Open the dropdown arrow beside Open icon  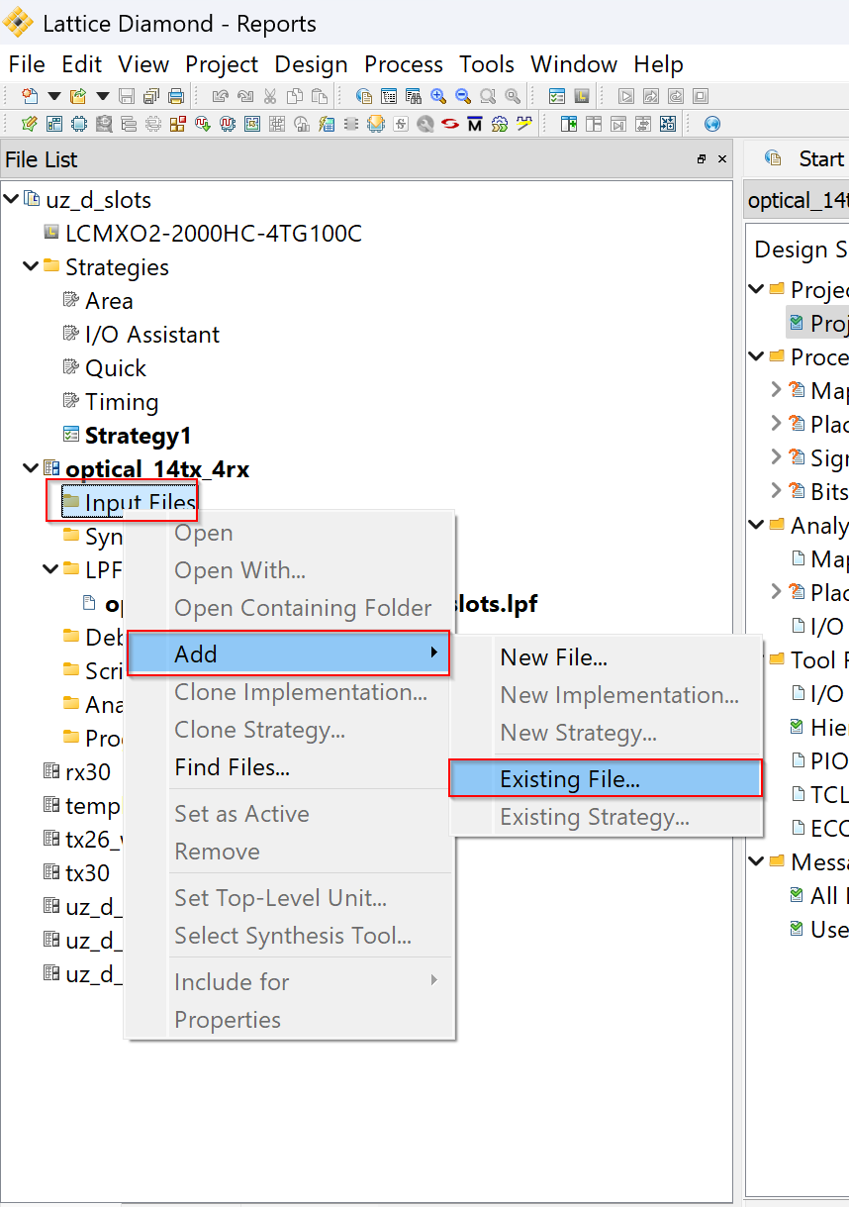[103, 96]
